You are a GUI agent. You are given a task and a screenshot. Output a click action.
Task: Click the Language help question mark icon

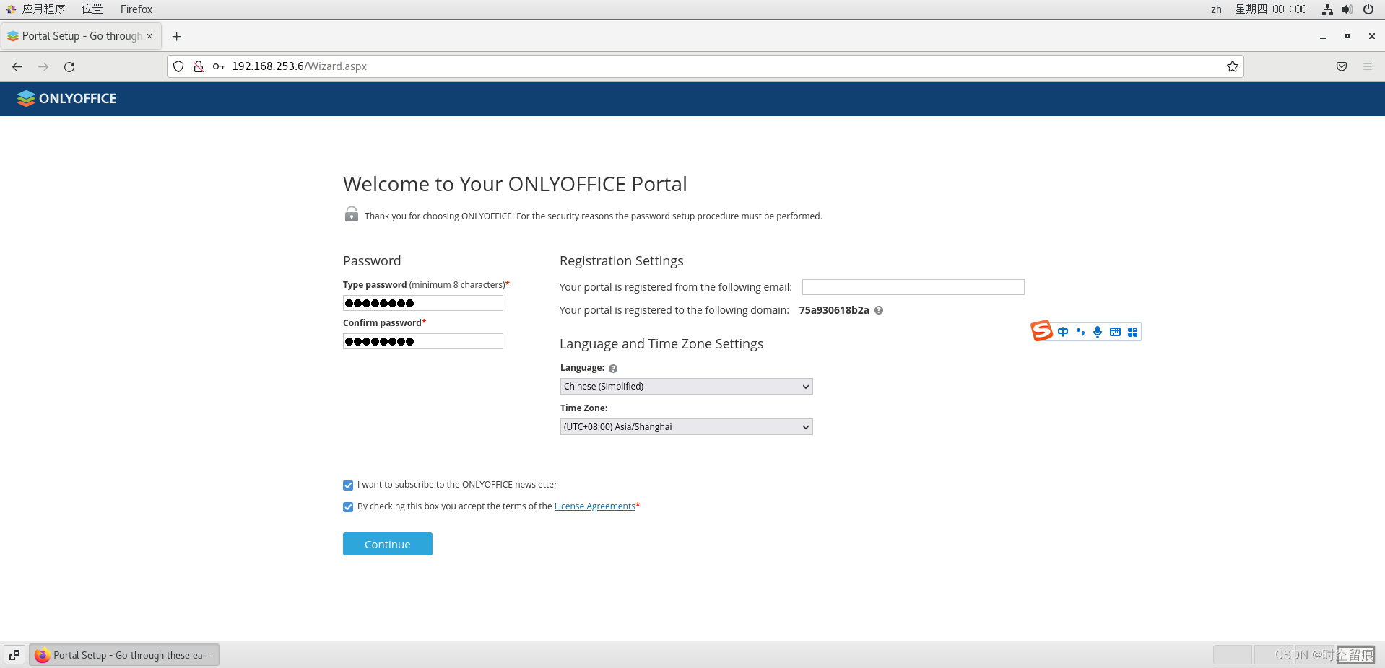coord(613,369)
